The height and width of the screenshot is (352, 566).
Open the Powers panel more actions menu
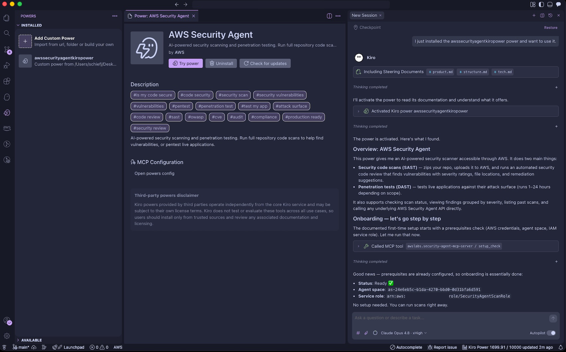click(115, 16)
